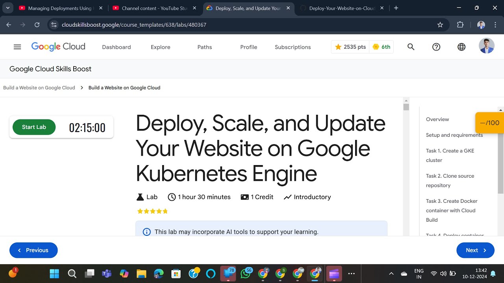Open WhatsApp from the taskbar
This screenshot has height=283, width=504.
[246, 274]
